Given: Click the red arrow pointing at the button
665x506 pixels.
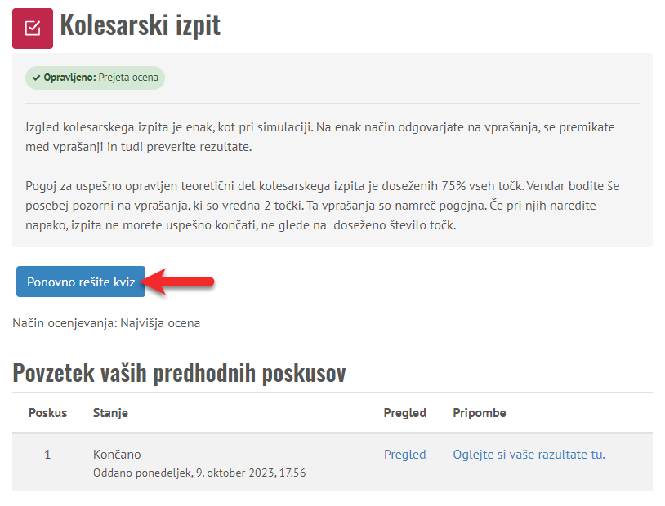Looking at the screenshot, I should click(x=180, y=282).
